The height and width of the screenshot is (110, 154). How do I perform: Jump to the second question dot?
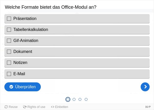pos(74,100)
